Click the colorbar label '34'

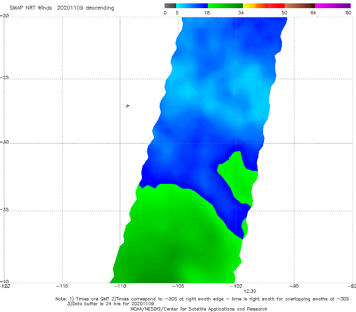[x=241, y=12]
